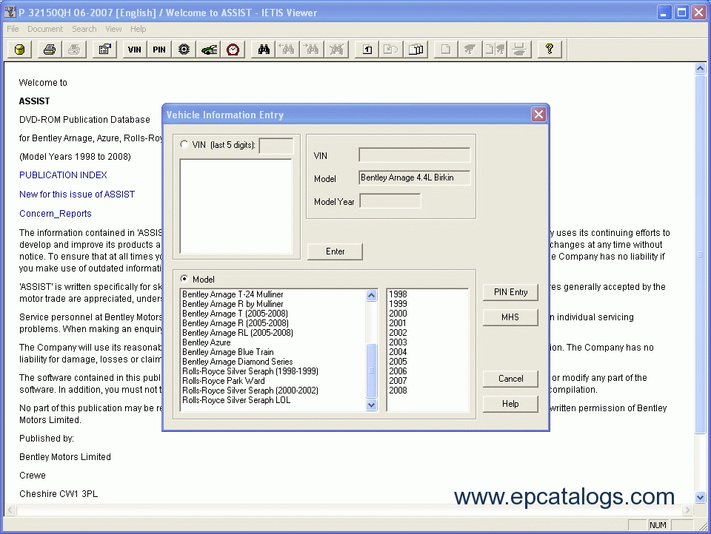Click the Enter button in the dialog
This screenshot has width=711, height=534.
[x=335, y=251]
